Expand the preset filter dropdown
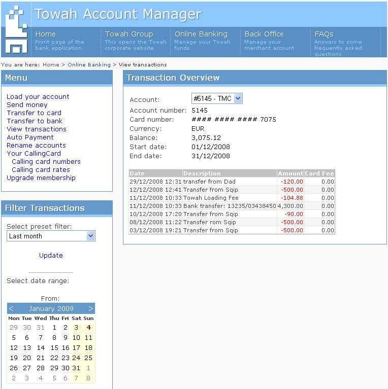This screenshot has width=388, height=389. pyautogui.click(x=51, y=236)
